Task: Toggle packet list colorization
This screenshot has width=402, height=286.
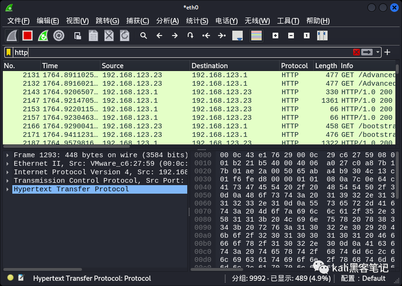Action: [x=256, y=36]
